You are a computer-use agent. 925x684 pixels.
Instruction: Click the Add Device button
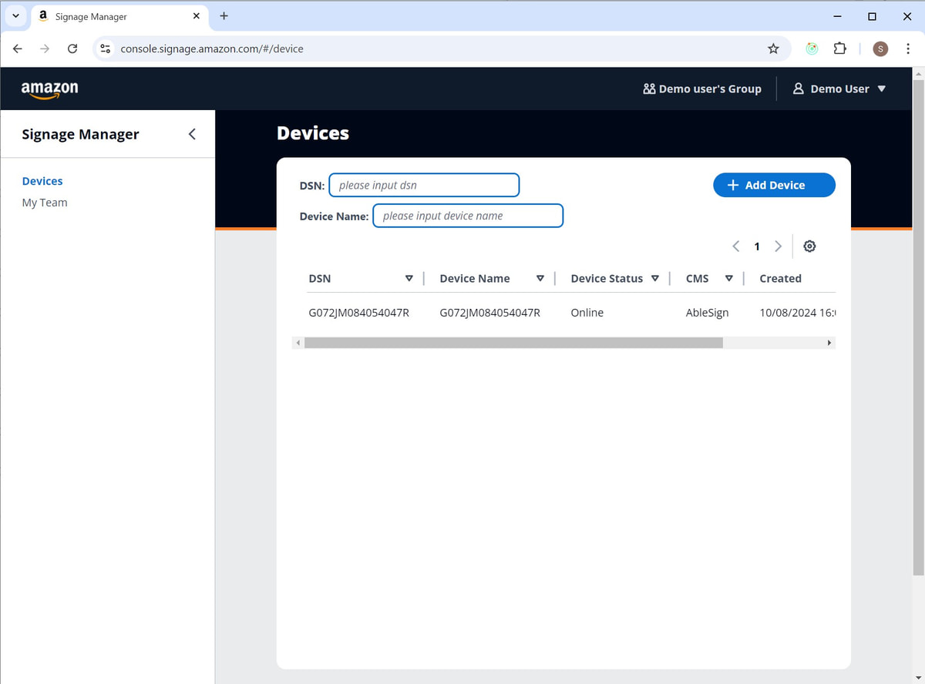coord(774,185)
